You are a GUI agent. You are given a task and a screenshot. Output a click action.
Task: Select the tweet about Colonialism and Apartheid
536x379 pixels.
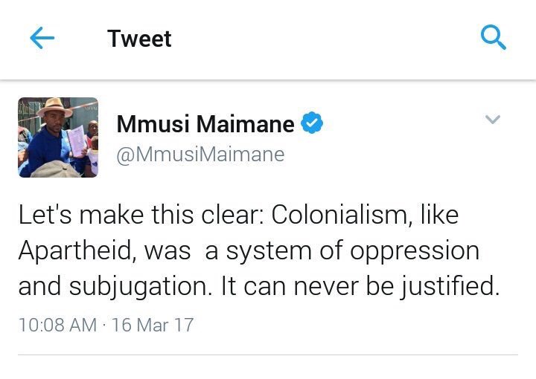pos(259,250)
